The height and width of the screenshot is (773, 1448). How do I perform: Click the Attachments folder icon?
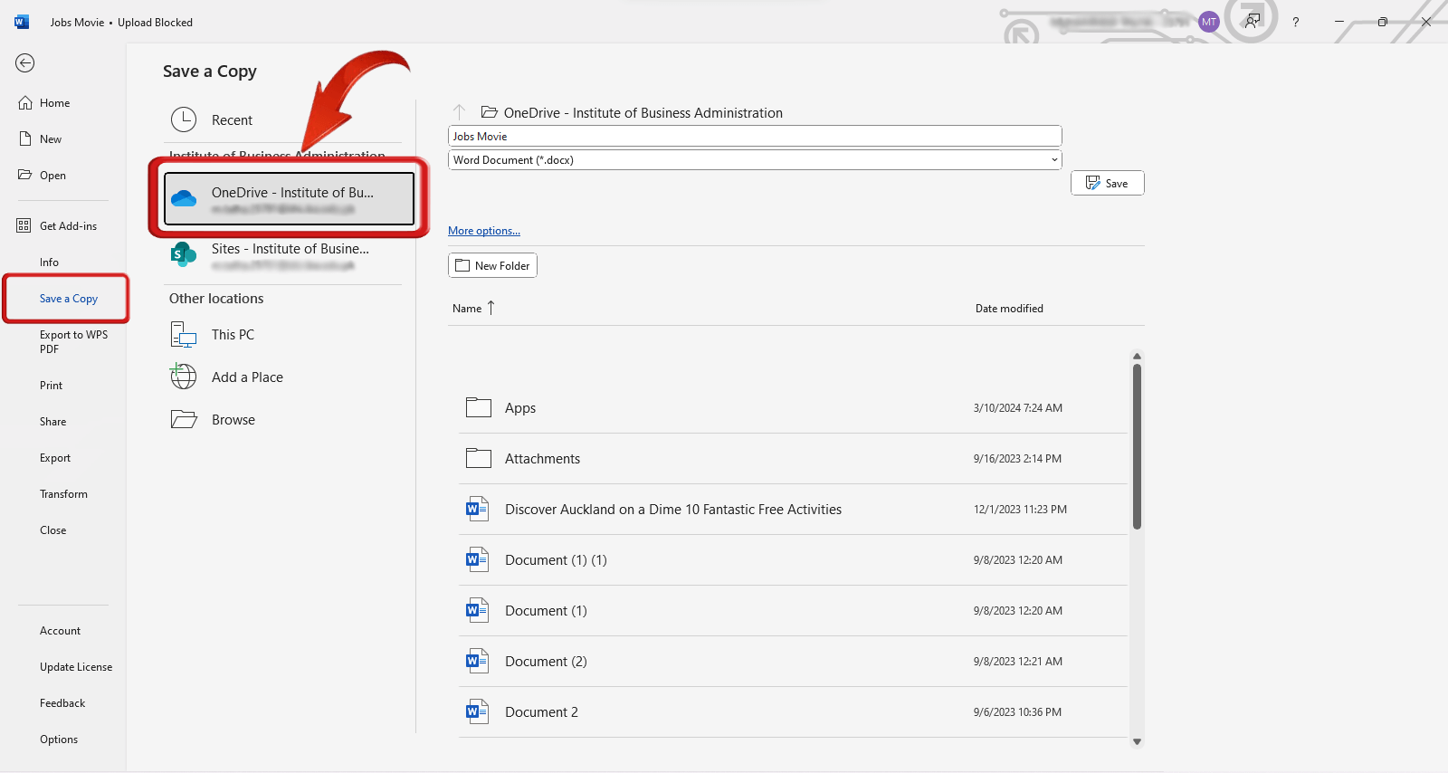click(x=479, y=458)
